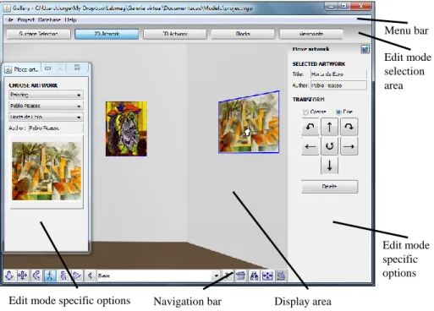Click the Place artwork panel title
Viewport: 434px width, 311px height.
[x=310, y=49]
